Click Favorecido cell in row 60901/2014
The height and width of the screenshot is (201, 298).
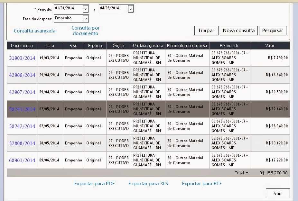click(229, 160)
